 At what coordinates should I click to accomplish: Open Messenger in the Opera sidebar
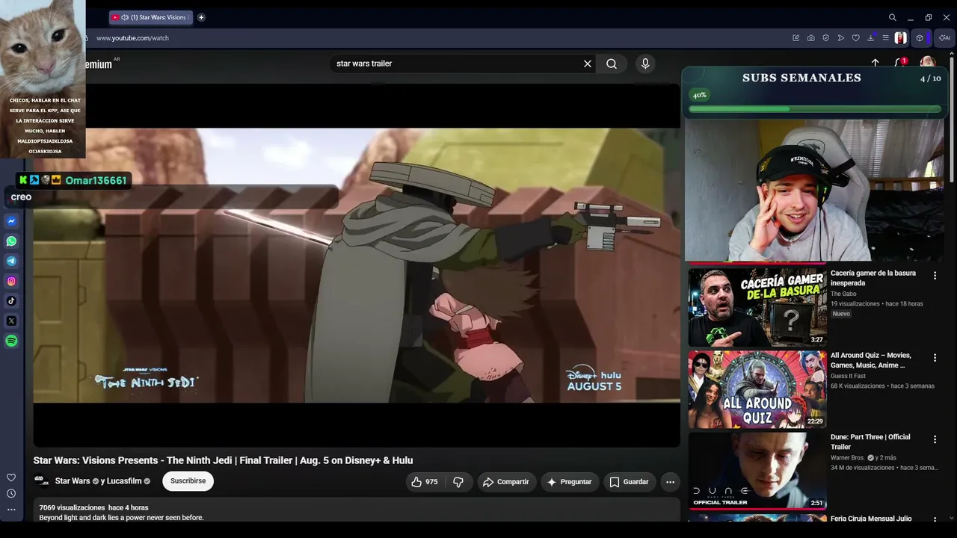(x=11, y=221)
